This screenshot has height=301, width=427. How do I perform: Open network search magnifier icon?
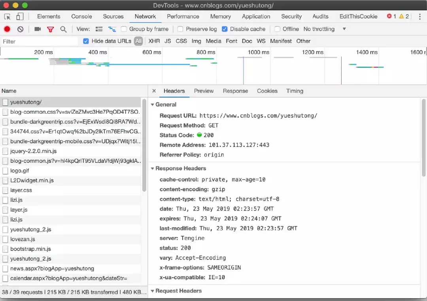click(63, 29)
